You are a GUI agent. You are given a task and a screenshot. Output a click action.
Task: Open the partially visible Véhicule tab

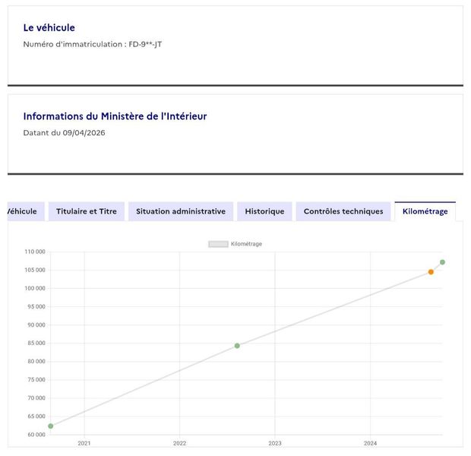click(x=26, y=211)
